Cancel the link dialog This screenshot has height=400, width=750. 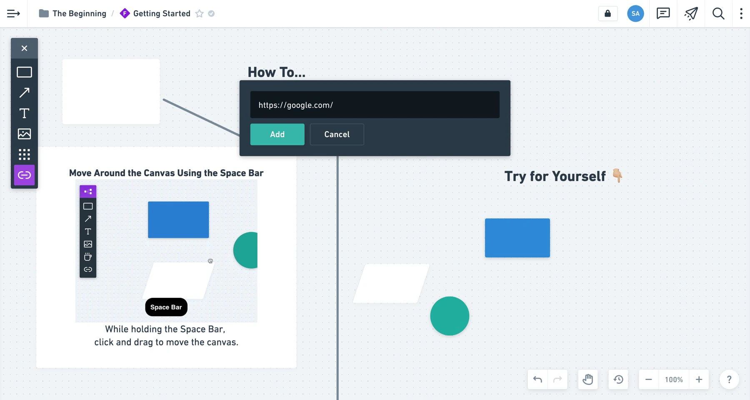[337, 134]
